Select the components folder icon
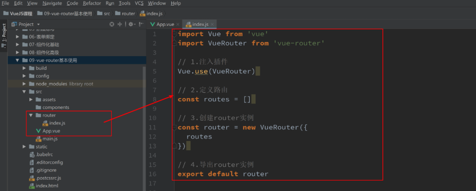The image size is (476, 191). pyautogui.click(x=38, y=108)
